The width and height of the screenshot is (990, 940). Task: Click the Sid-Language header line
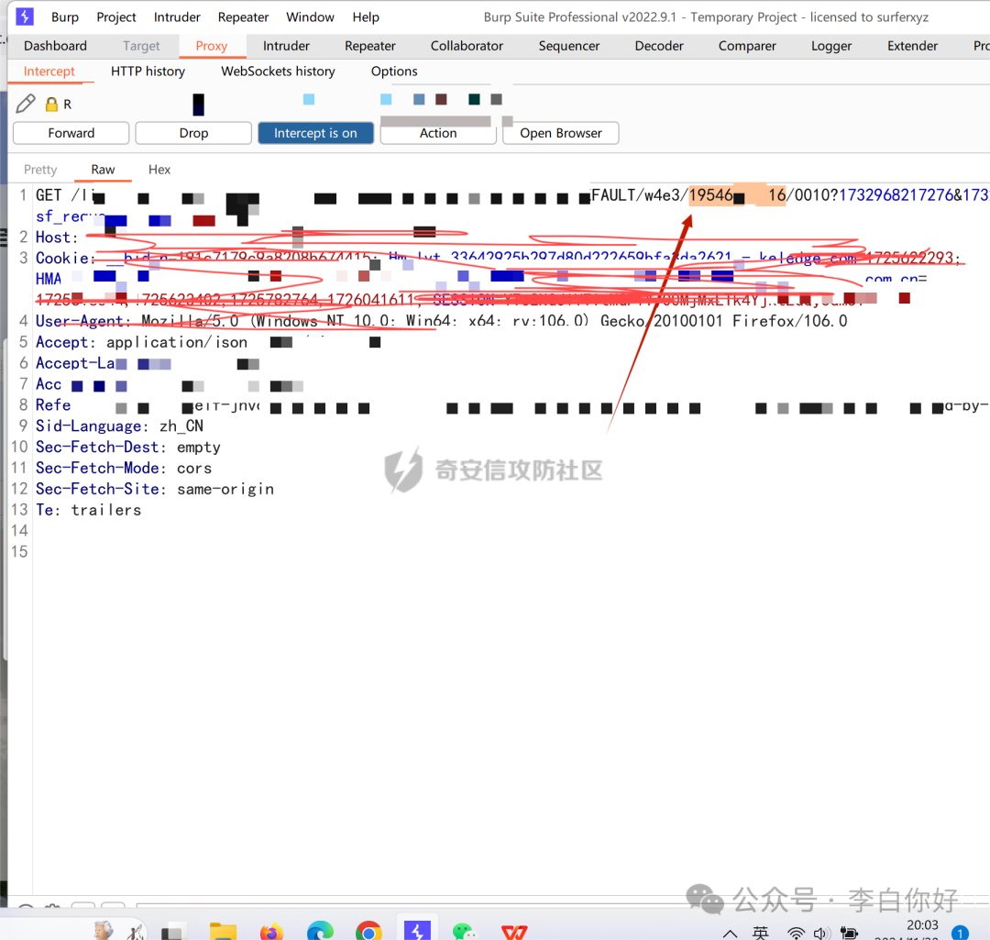coord(119,426)
